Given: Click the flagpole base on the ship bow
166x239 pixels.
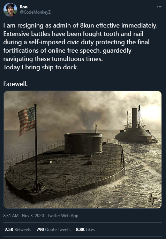Looking at the screenshot, I should (x=37, y=187).
